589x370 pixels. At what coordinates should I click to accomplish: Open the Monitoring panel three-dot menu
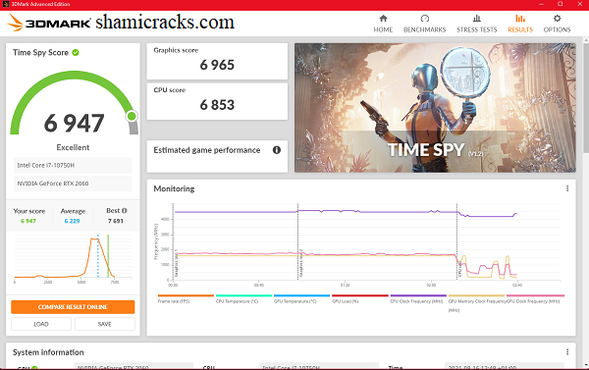(567, 188)
